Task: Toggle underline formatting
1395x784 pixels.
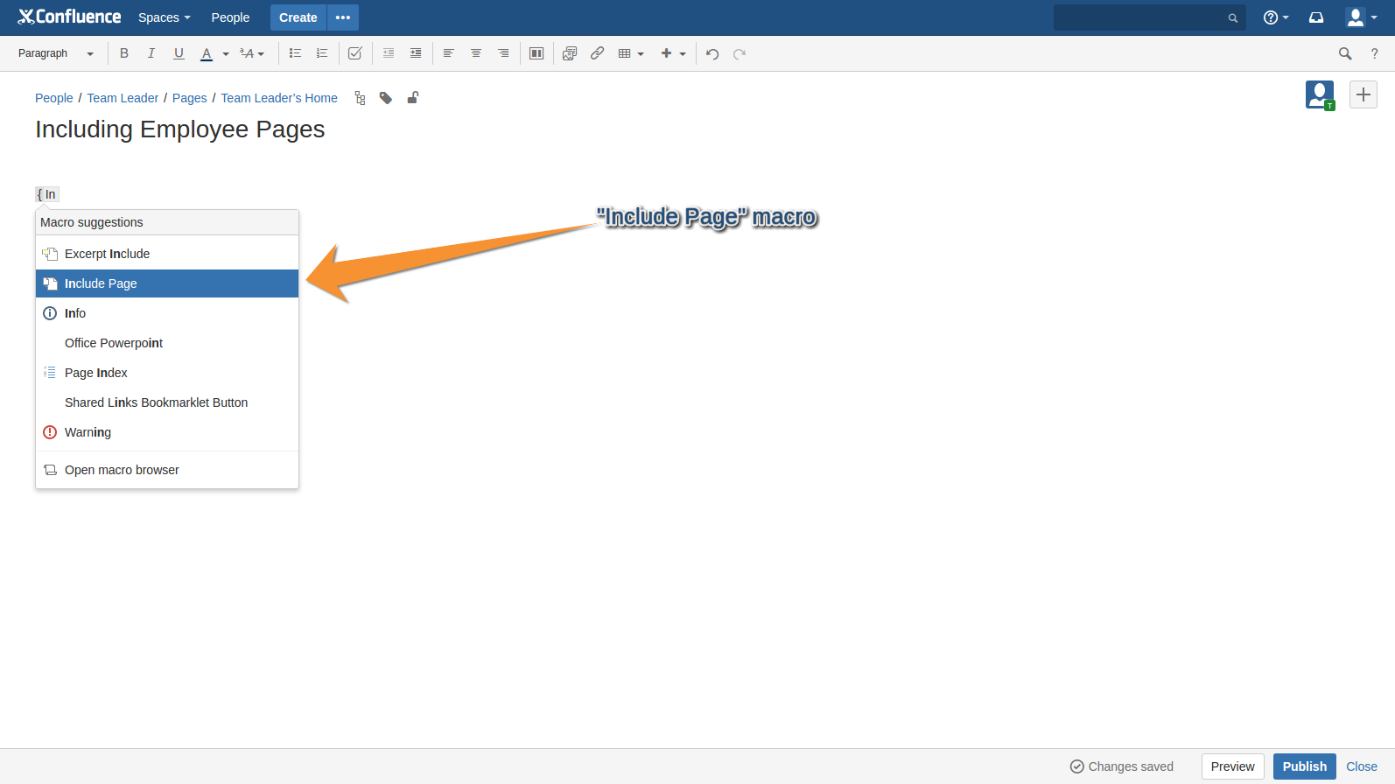Action: [179, 53]
